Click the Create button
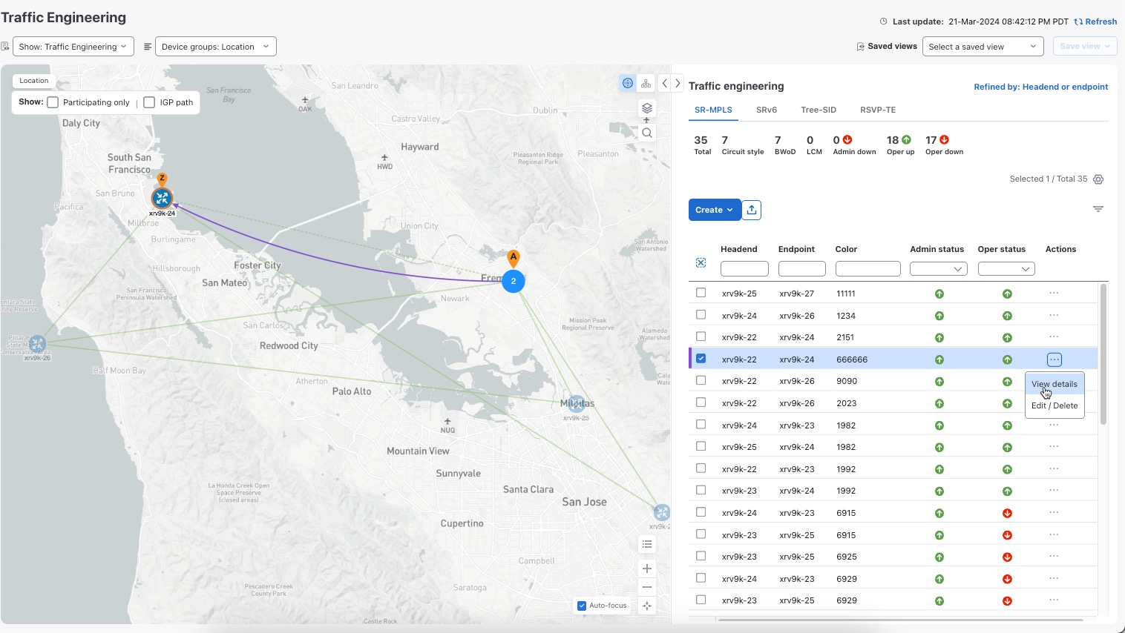The image size is (1125, 633). 715,210
